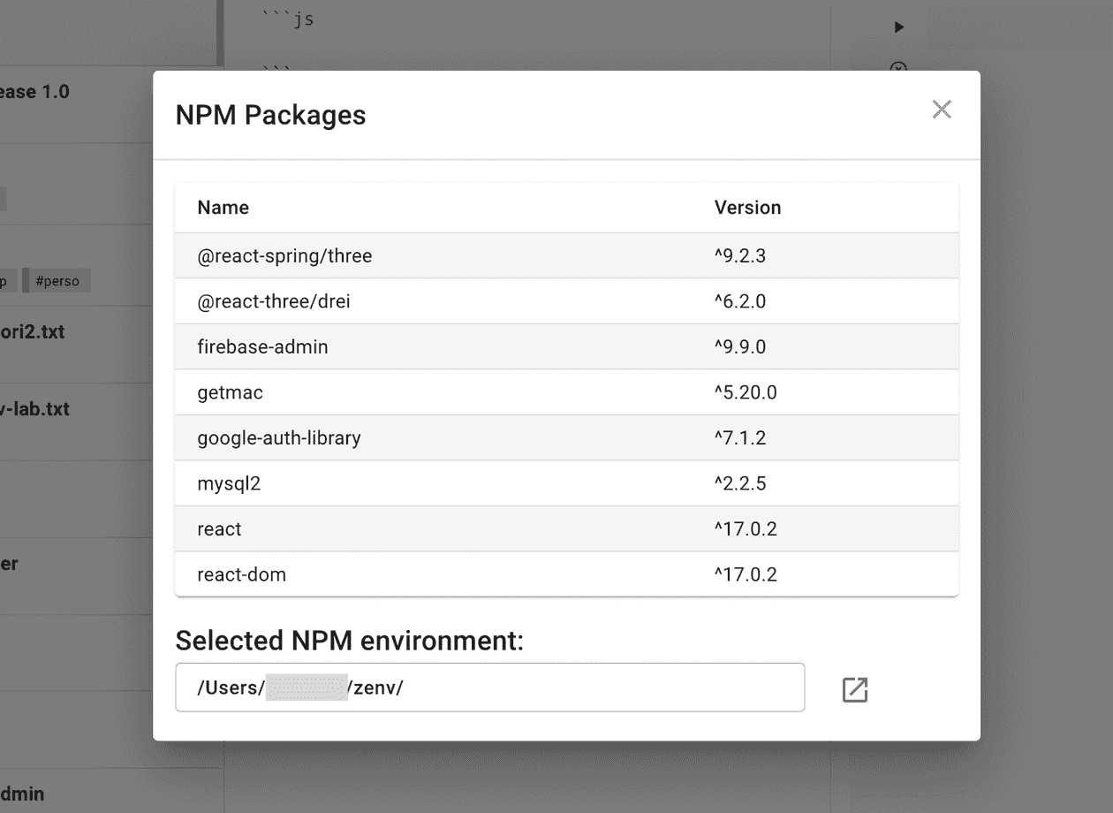
Task: Close the NPM Packages dialog with the X
Action: 941,109
